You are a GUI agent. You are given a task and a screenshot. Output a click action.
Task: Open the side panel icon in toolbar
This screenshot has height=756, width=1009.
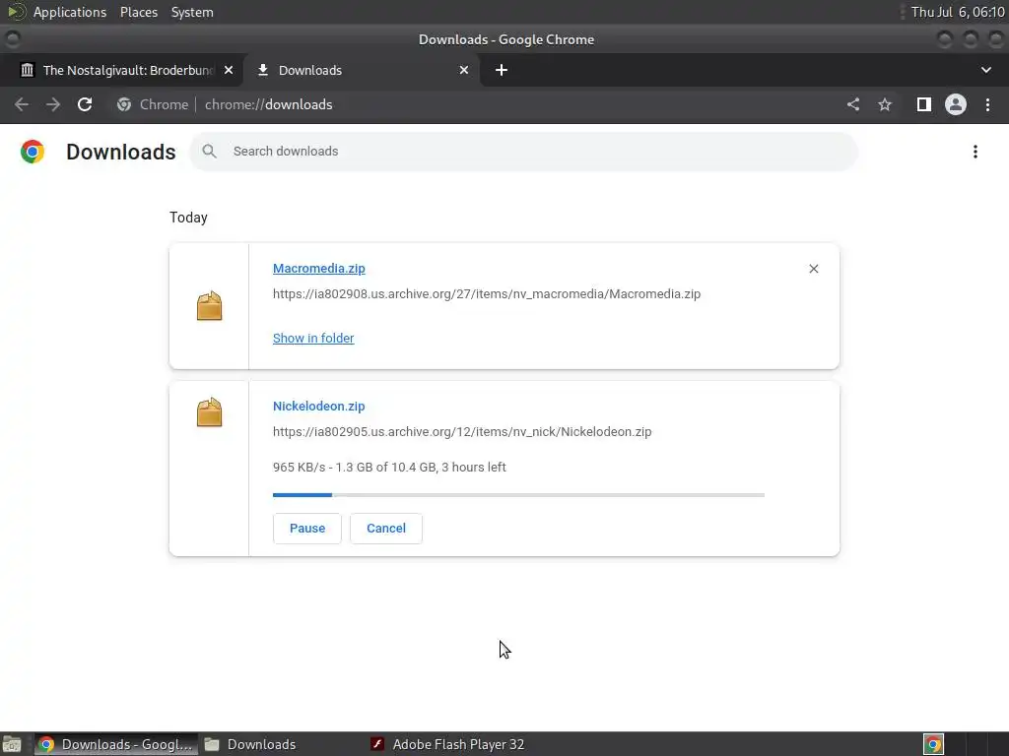(924, 104)
